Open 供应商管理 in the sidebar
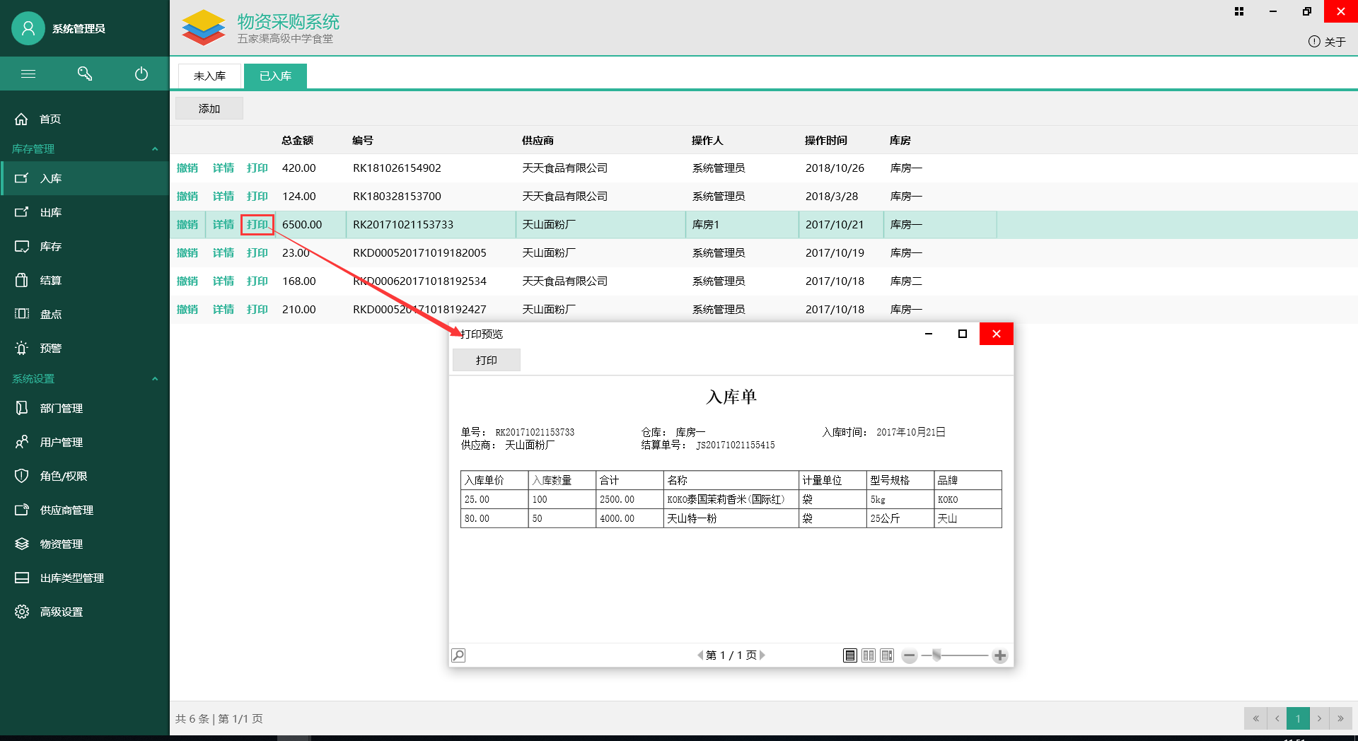The width and height of the screenshot is (1358, 741). tap(66, 510)
